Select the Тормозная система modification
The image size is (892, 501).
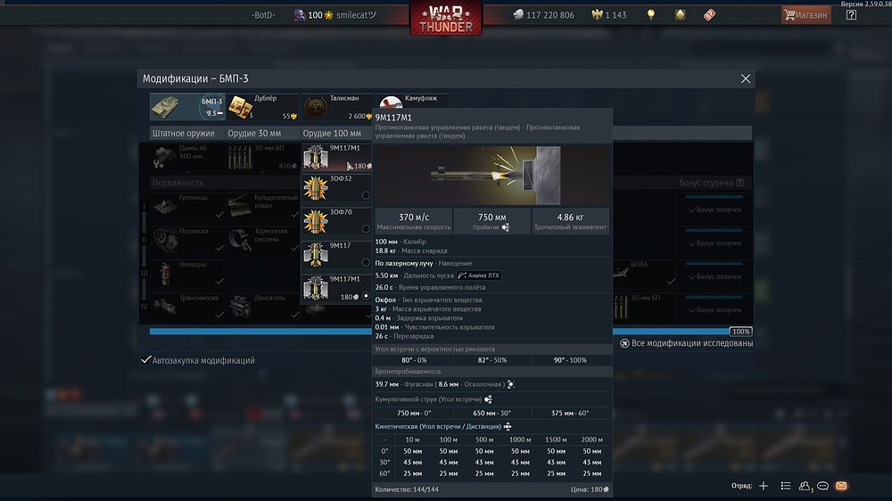tap(262, 240)
